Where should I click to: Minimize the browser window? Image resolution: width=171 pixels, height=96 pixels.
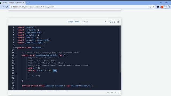point(161,2)
